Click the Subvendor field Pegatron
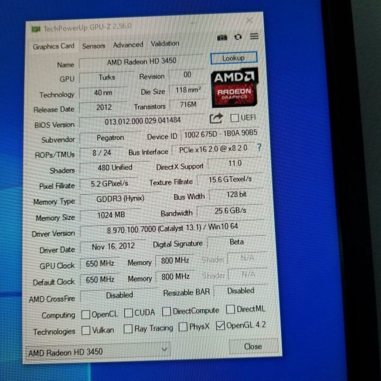Viewport: 381px width, 381px height. [x=110, y=138]
